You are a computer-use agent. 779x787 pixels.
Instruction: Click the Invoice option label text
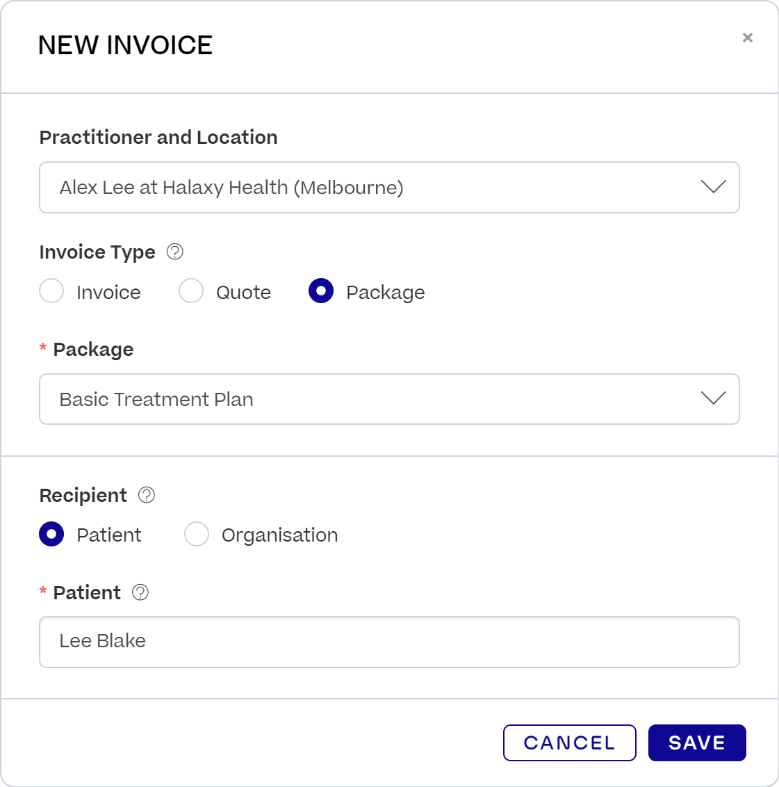[108, 293]
